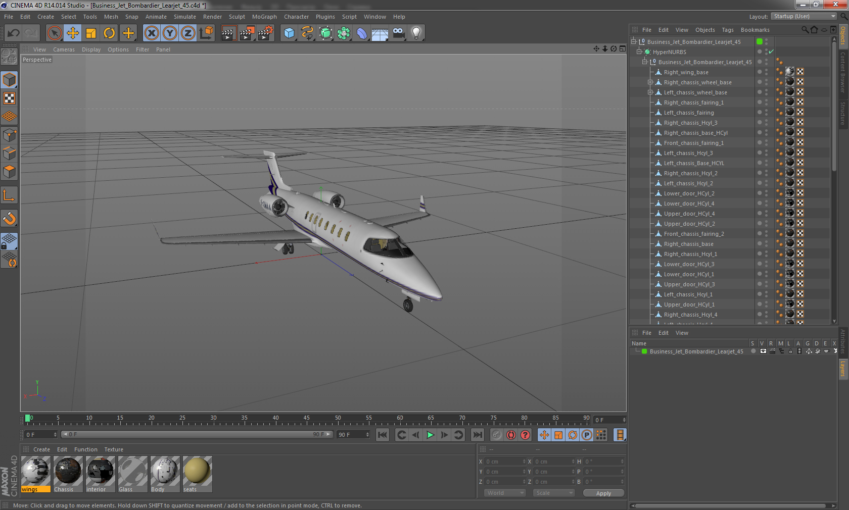
Task: Open the Sculpt menu
Action: click(237, 17)
